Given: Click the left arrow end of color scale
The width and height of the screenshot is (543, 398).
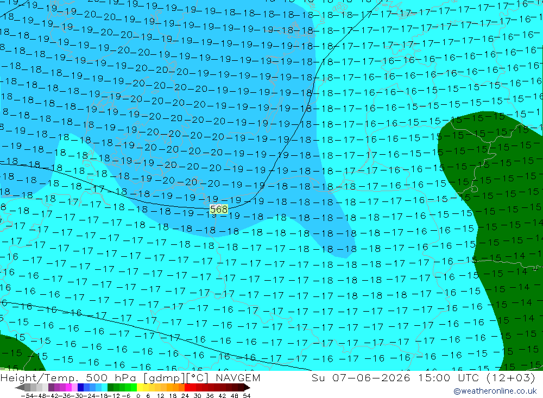Looking at the screenshot, I should click(20, 388).
